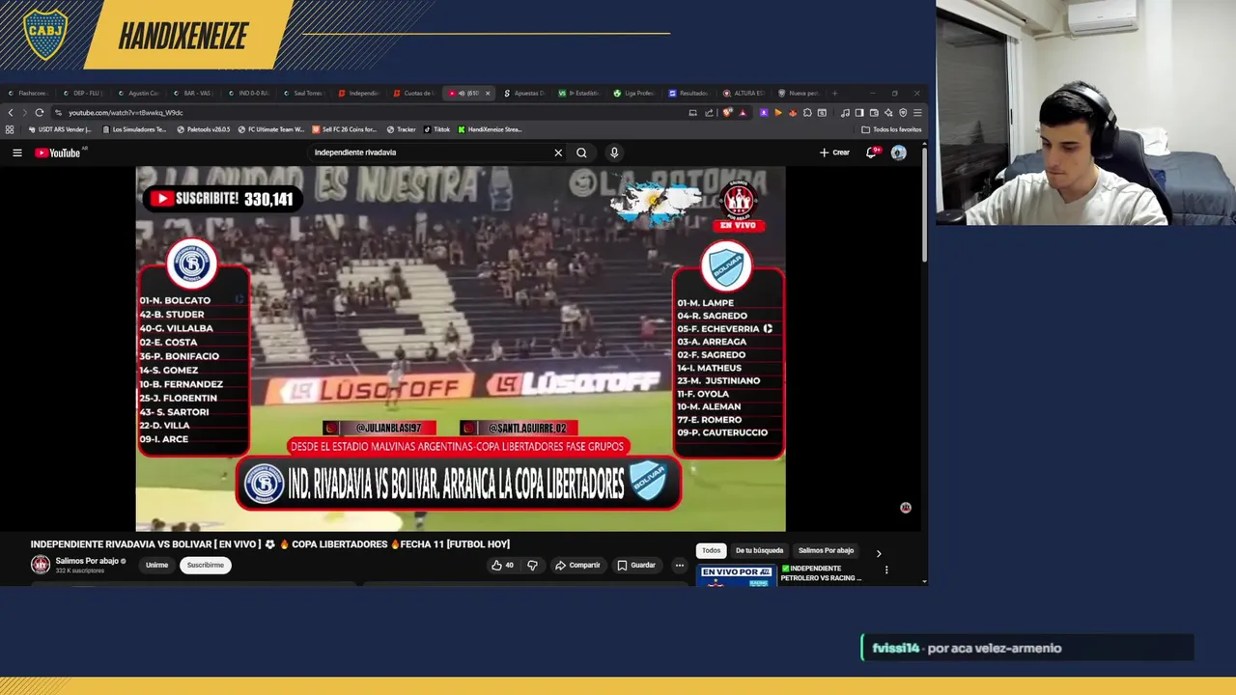1236x695 pixels.
Task: Switch to the Saul Torres tab
Action: (x=302, y=93)
